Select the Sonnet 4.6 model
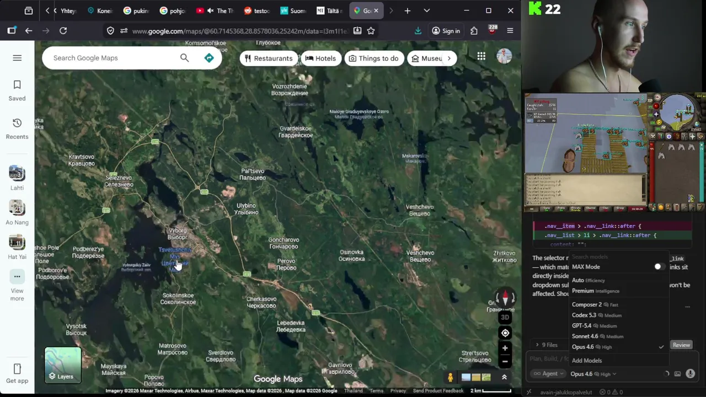The width and height of the screenshot is (706, 397). [619, 336]
